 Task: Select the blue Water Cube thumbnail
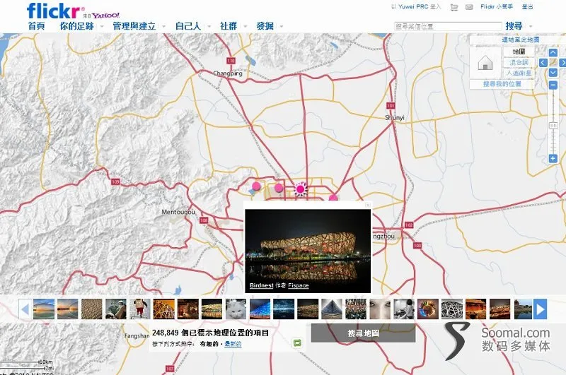click(260, 309)
